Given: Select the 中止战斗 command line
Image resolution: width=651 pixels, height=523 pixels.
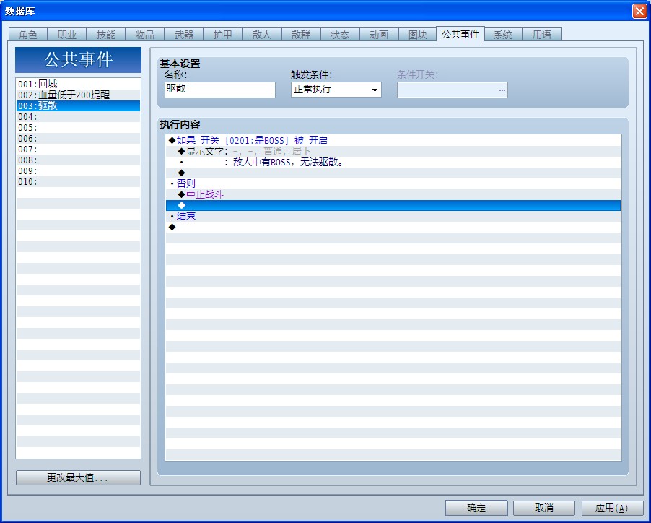Looking at the screenshot, I should pos(393,194).
